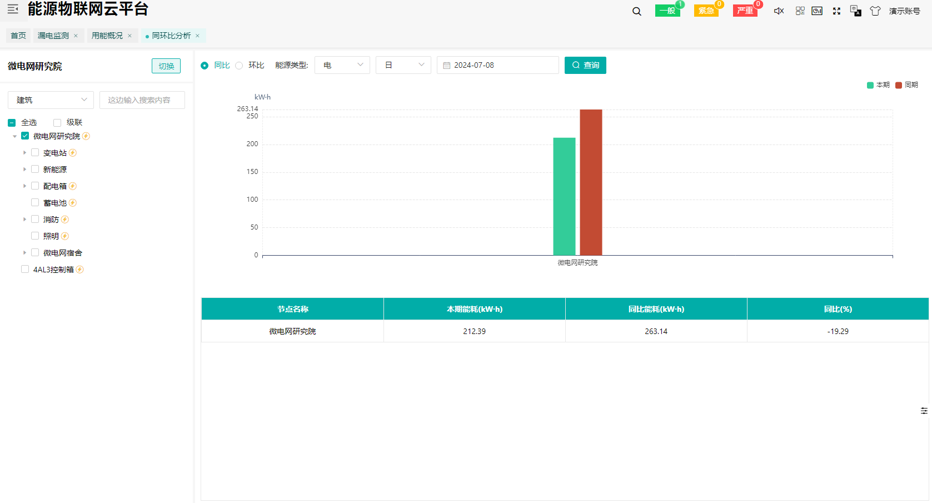The height and width of the screenshot is (503, 932).
Task: Click the calendar icon in date field
Action: (447, 66)
